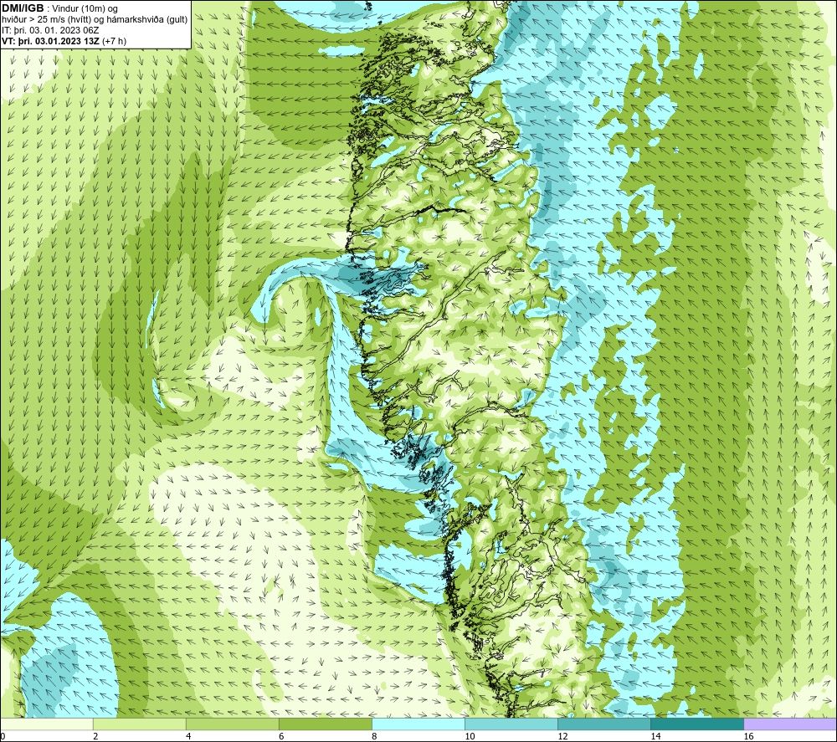Click the 14-16 m/s dark teal legend swatch
837x742 pixels.
tap(696, 724)
